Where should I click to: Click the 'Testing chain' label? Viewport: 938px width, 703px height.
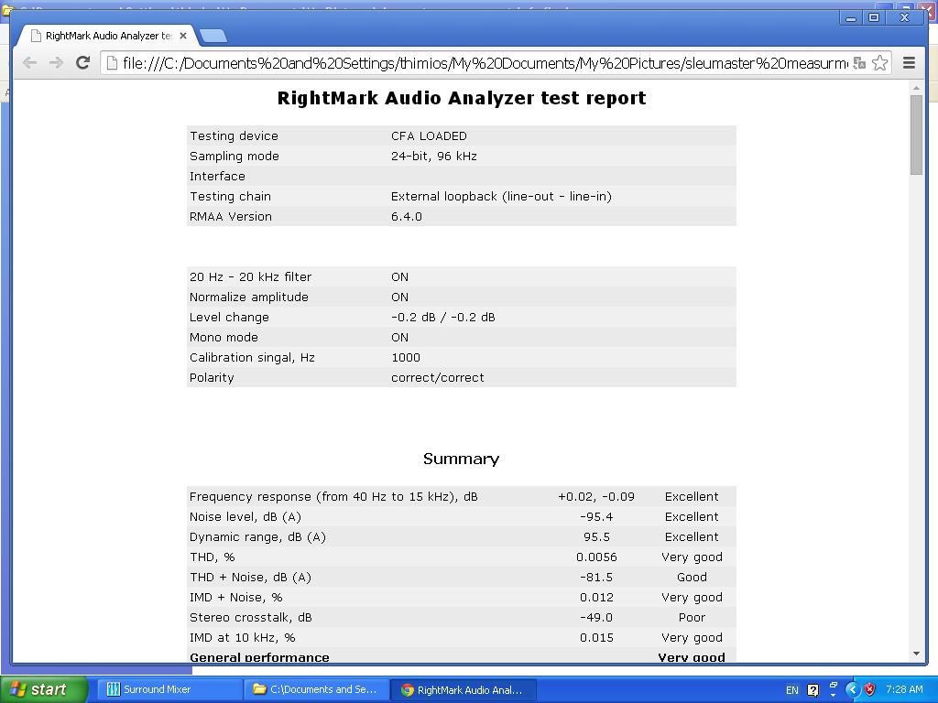tap(230, 196)
